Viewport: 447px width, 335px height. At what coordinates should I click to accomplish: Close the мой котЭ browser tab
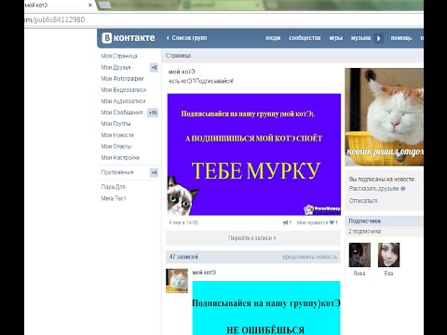tap(90, 6)
